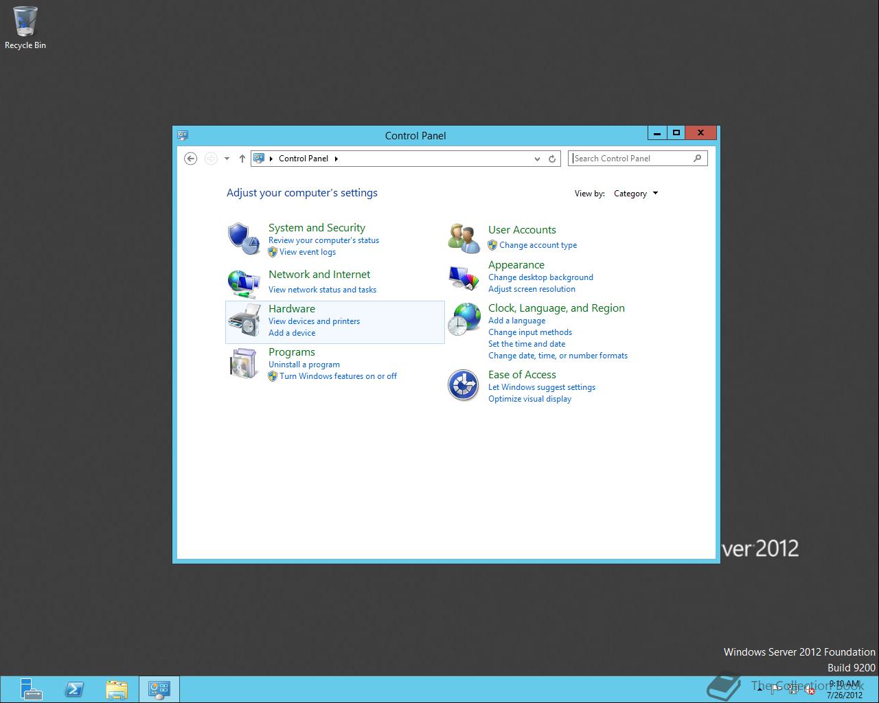Image resolution: width=879 pixels, height=703 pixels.
Task: Refresh the Control Panel address bar
Action: coord(552,159)
